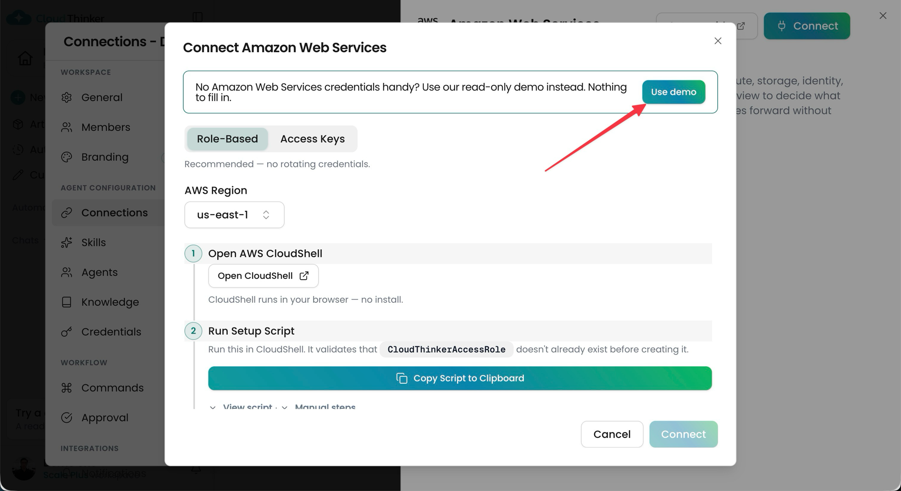Click the CloudThinkerAccessRole code text
This screenshot has height=491, width=901.
pyautogui.click(x=446, y=350)
